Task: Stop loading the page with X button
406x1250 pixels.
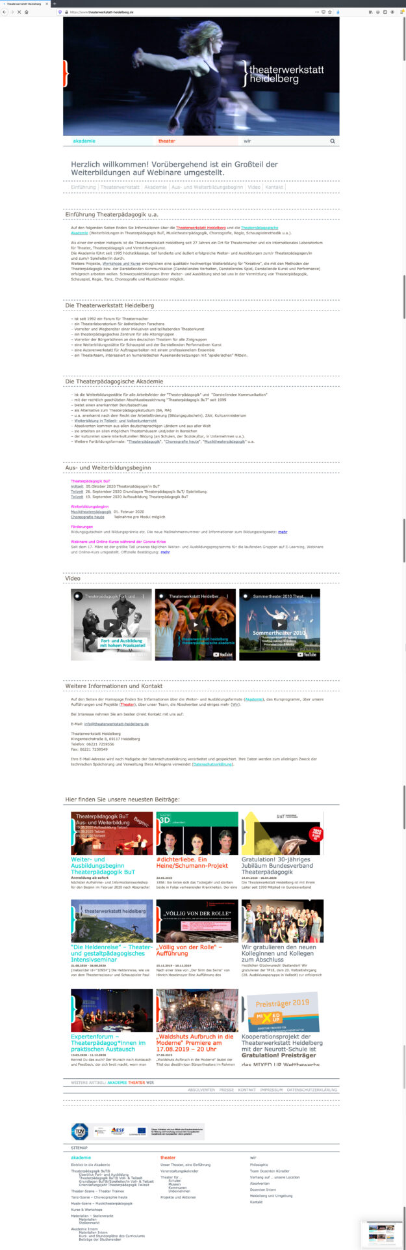Action: 19,12
